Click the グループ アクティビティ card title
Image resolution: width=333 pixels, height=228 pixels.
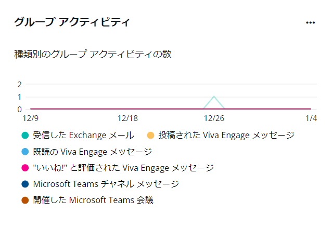[72, 22]
